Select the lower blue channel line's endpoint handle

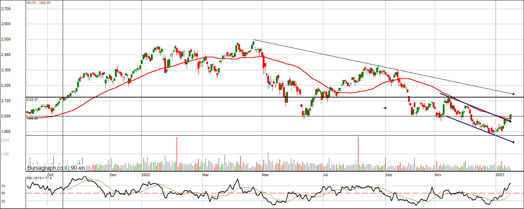pos(513,142)
